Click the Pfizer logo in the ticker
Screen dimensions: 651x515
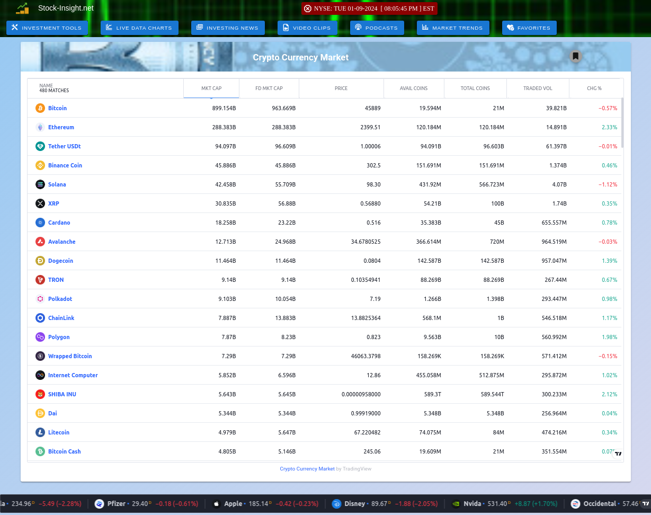99,503
